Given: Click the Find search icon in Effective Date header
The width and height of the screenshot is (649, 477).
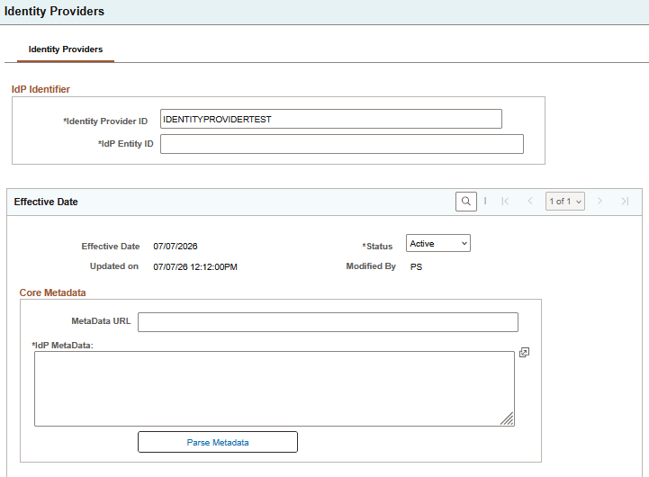Looking at the screenshot, I should point(466,202).
